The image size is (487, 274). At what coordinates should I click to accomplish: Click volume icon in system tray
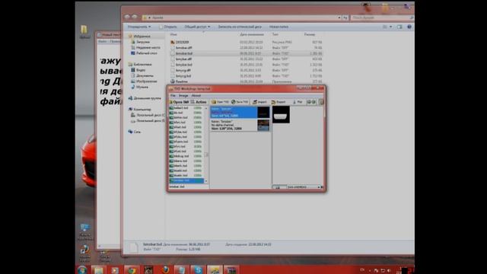coord(389,270)
